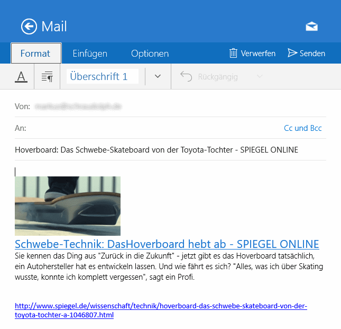Click the Verwerfen trash can icon

tap(233, 53)
